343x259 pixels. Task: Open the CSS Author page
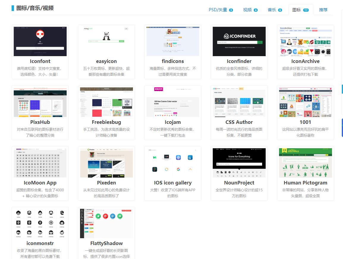coord(239,122)
